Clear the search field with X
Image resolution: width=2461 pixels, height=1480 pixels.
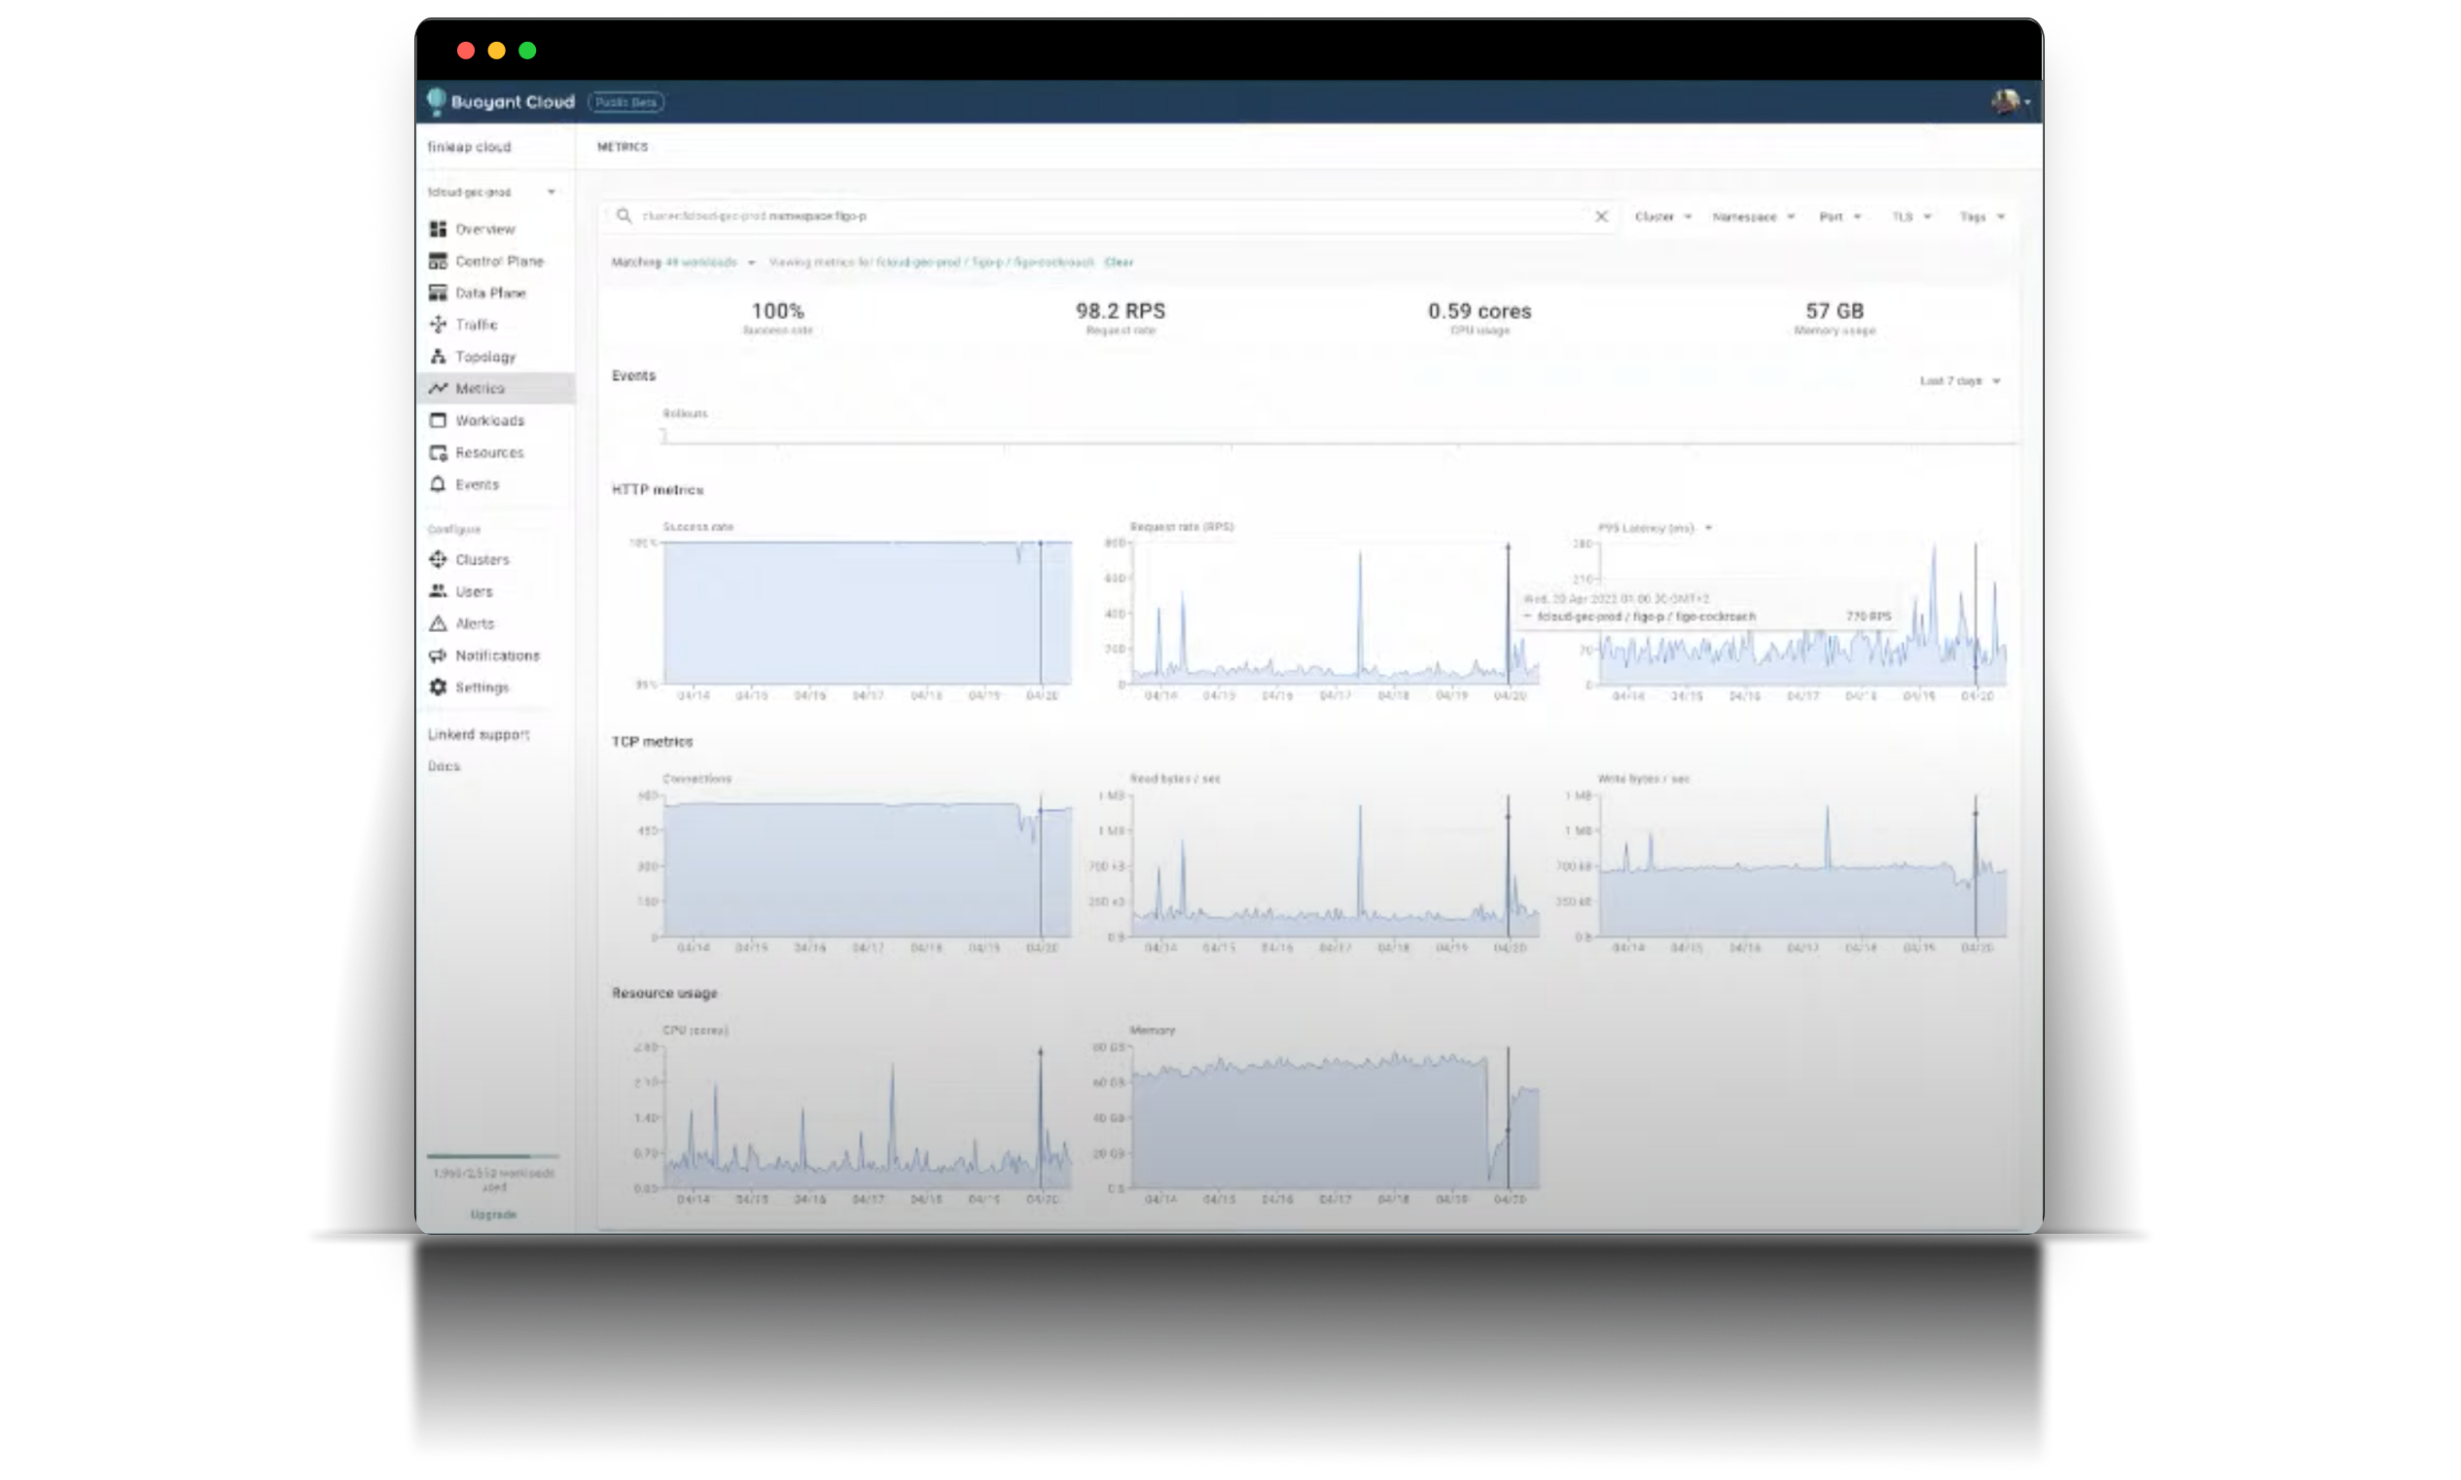(1601, 217)
